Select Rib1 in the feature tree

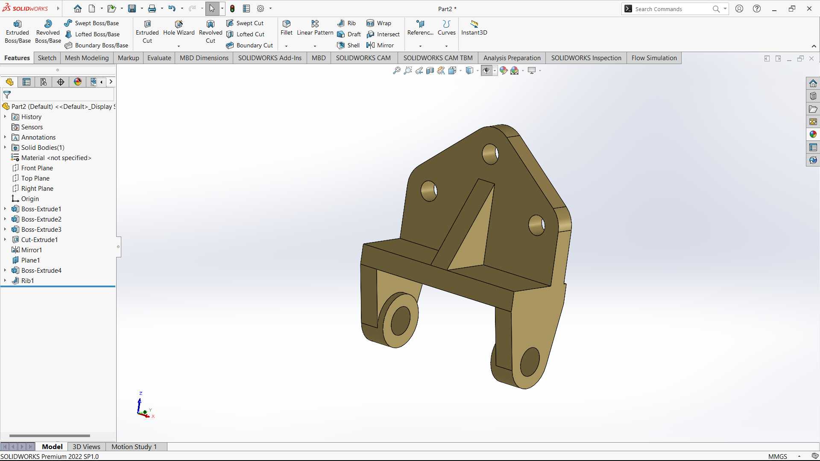coord(27,280)
